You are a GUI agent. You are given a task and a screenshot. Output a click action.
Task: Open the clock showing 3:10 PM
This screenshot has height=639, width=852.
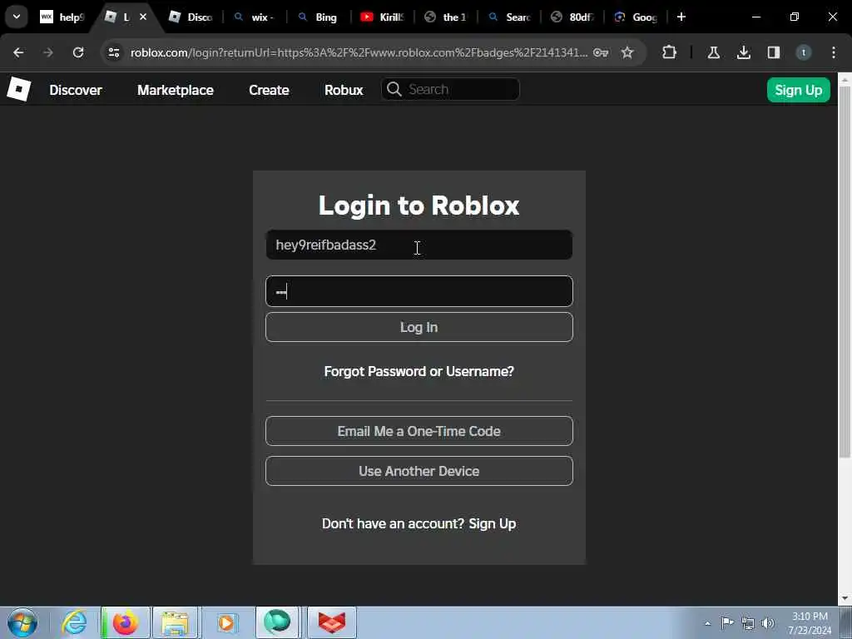[x=810, y=623]
